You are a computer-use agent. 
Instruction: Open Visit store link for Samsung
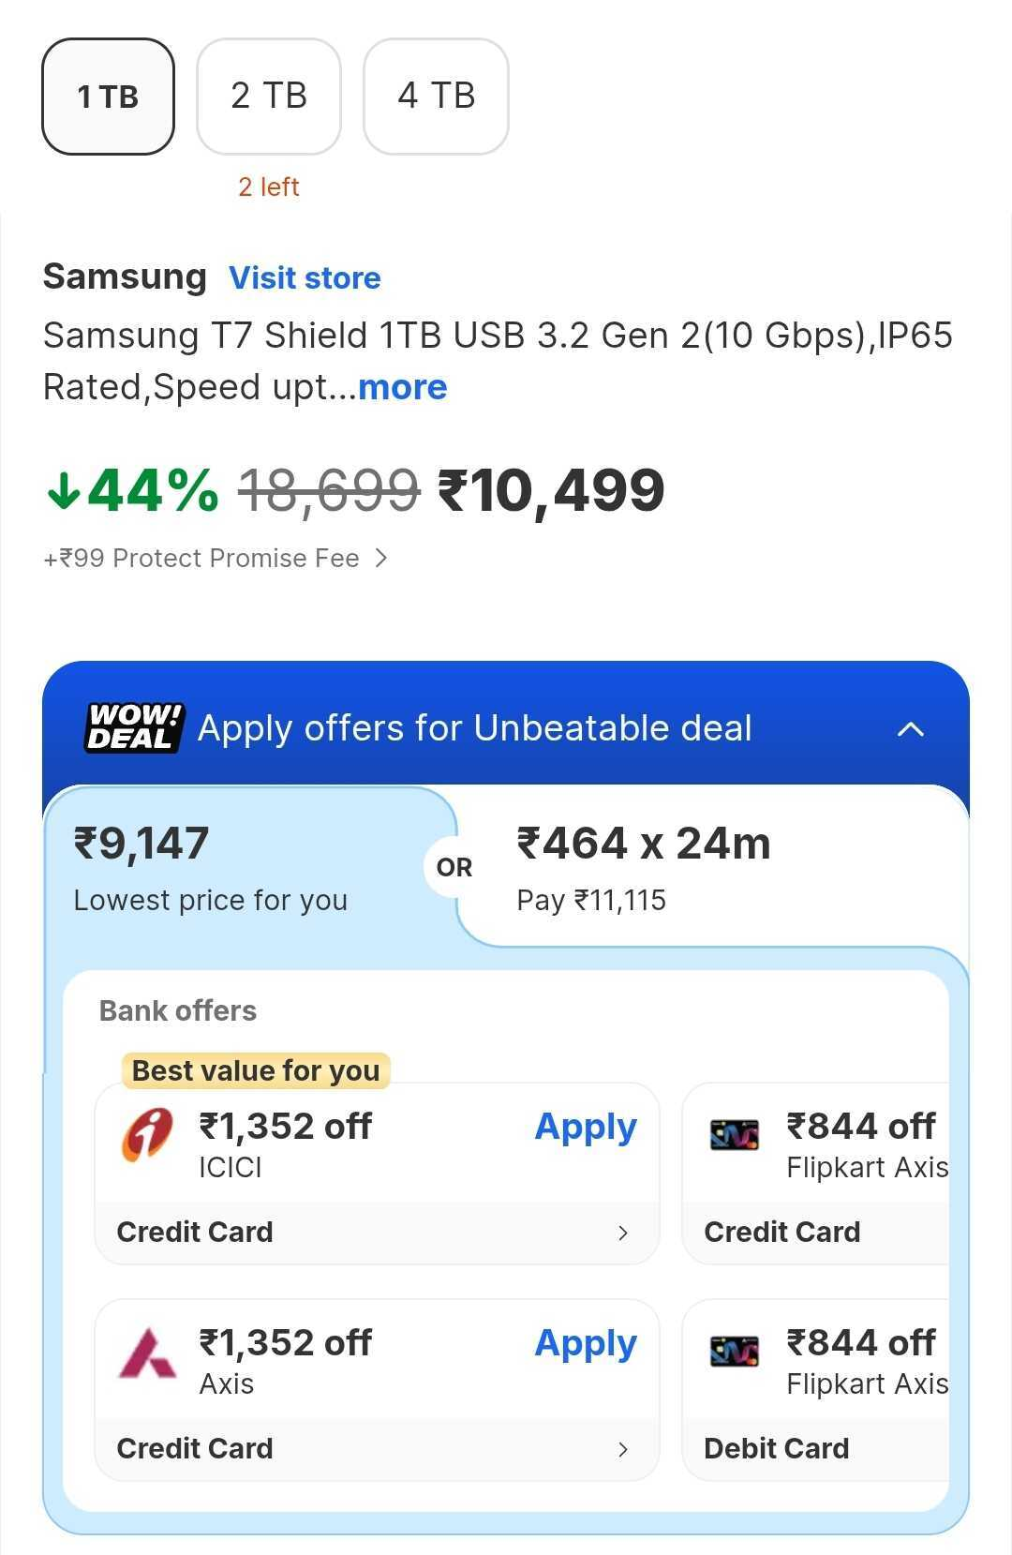pyautogui.click(x=305, y=278)
